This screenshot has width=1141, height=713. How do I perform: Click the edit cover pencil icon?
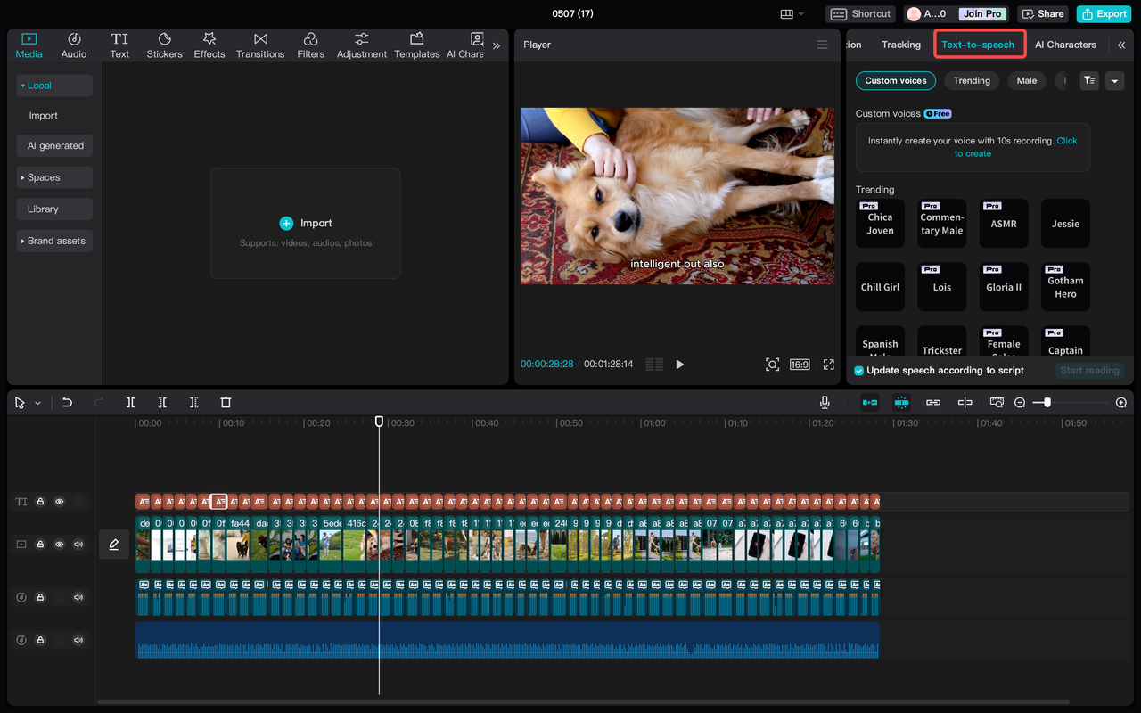tap(114, 545)
